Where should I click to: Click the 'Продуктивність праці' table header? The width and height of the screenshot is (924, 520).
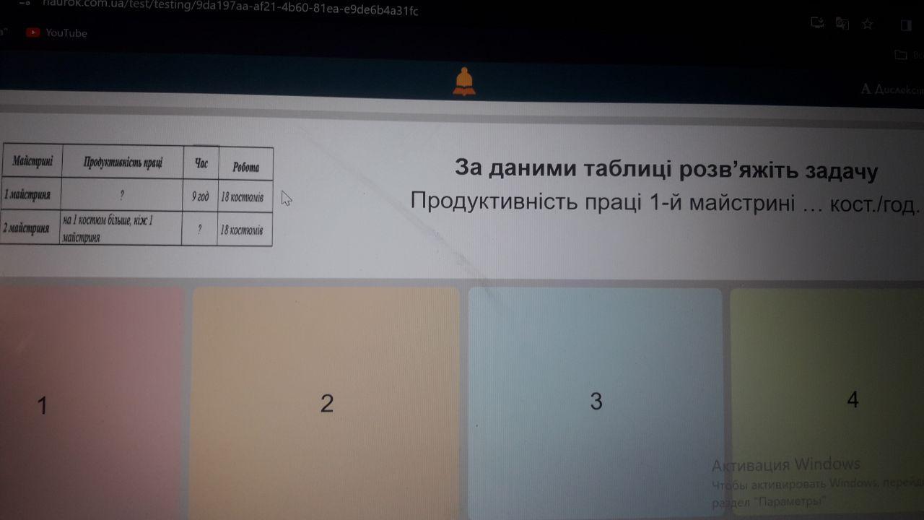click(x=123, y=162)
